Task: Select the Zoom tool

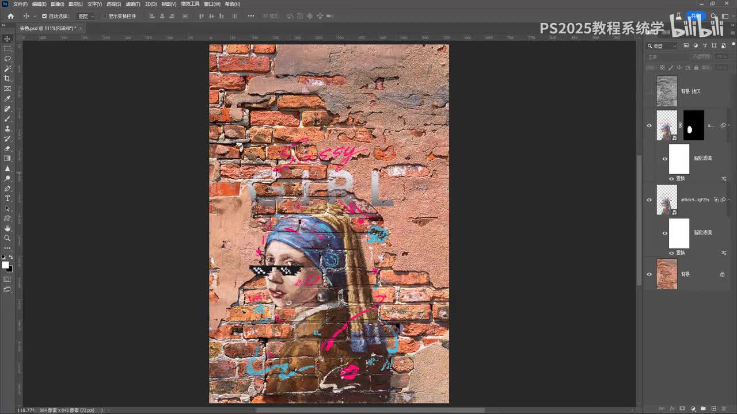Action: pyautogui.click(x=7, y=238)
